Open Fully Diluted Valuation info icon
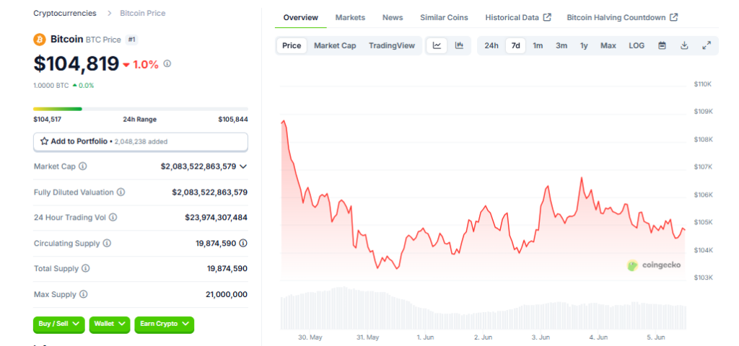Screen dimensions: 739x346 pos(121,192)
